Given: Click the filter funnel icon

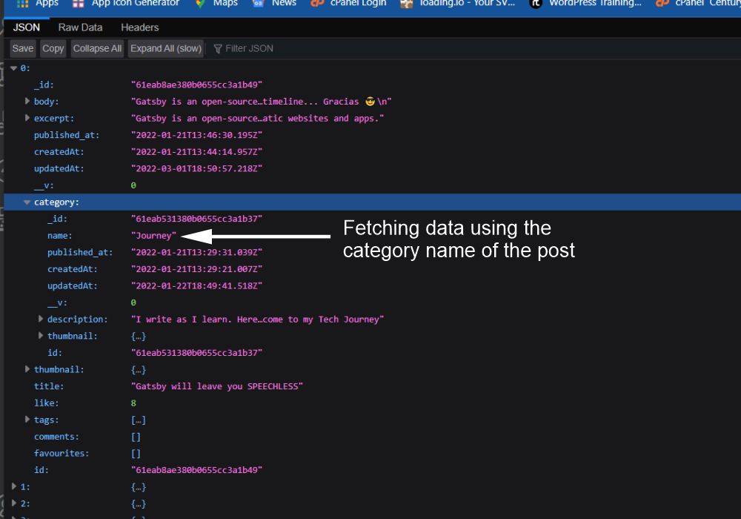Looking at the screenshot, I should pos(218,49).
